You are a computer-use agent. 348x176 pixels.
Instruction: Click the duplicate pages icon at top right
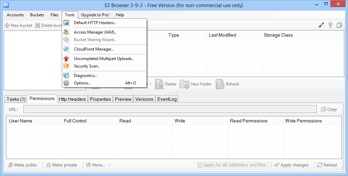(339, 25)
